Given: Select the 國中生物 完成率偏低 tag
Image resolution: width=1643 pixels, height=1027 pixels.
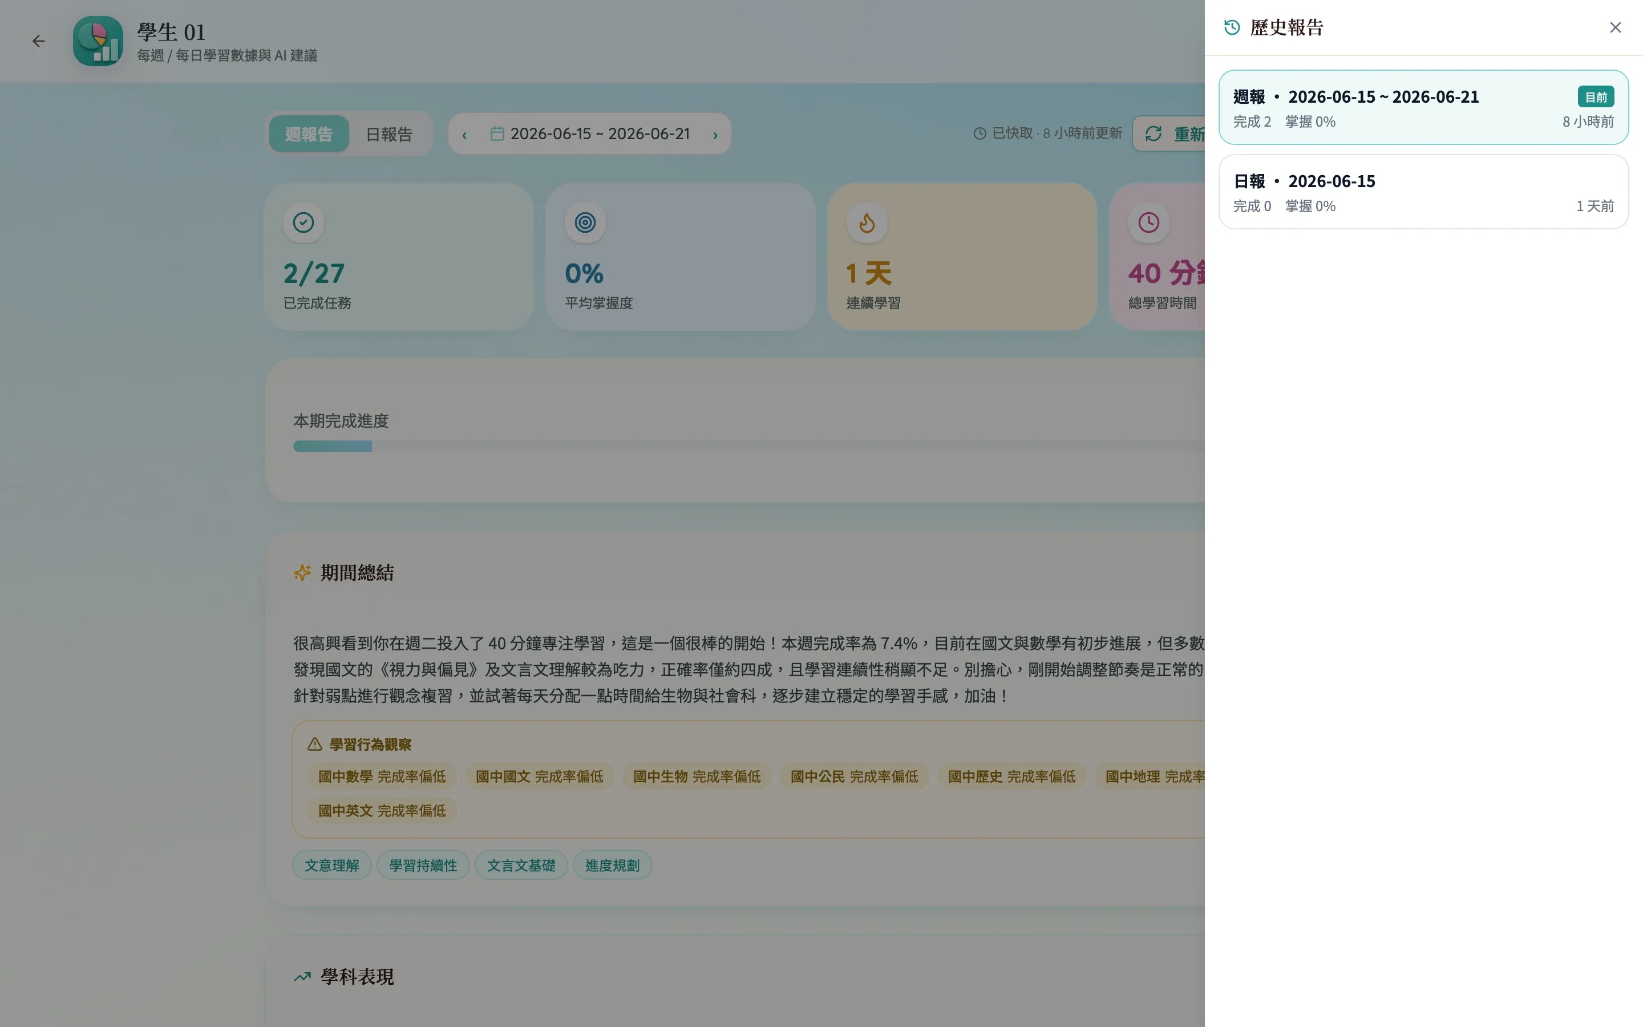Looking at the screenshot, I should (697, 777).
